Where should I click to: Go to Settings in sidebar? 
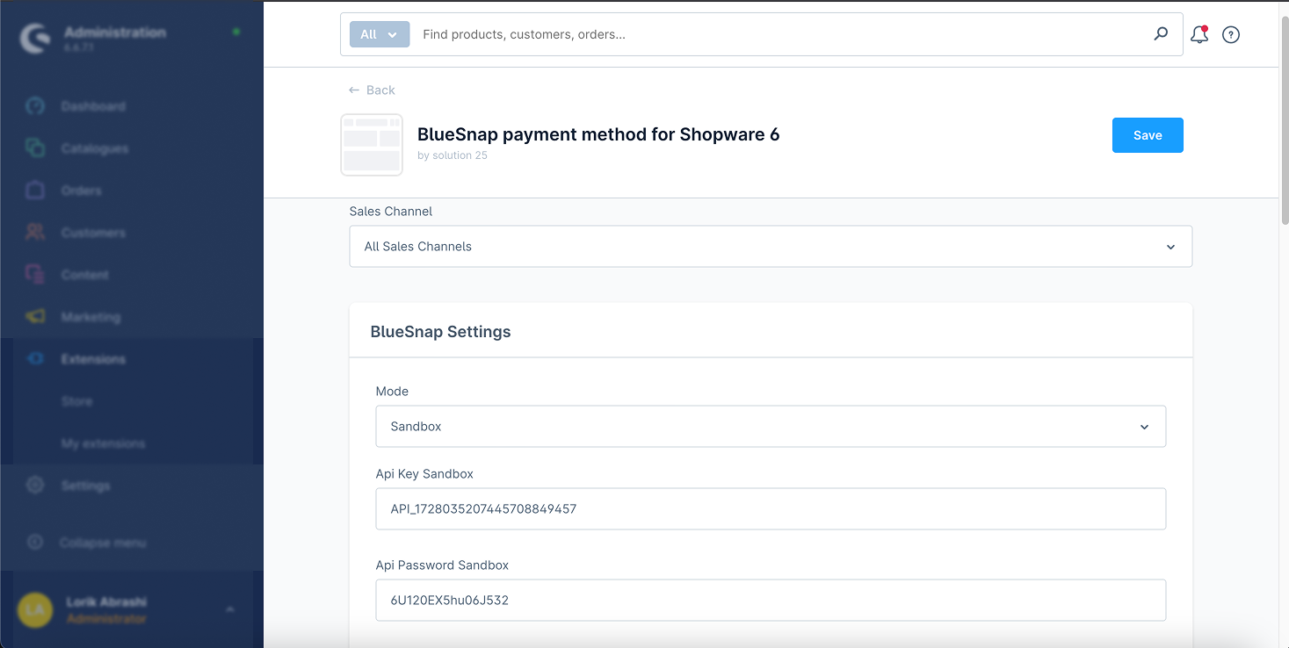[85, 486]
